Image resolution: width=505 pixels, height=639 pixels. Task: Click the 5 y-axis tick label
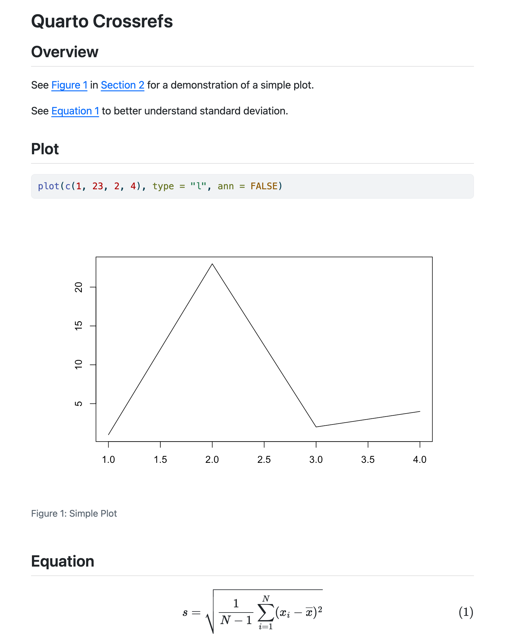point(78,403)
